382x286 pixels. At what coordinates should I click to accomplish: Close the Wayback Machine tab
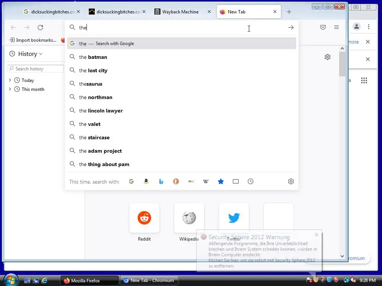click(209, 12)
